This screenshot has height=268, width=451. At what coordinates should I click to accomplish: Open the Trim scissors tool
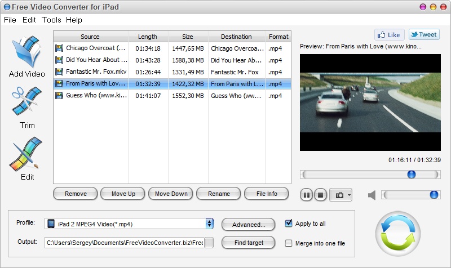point(26,101)
